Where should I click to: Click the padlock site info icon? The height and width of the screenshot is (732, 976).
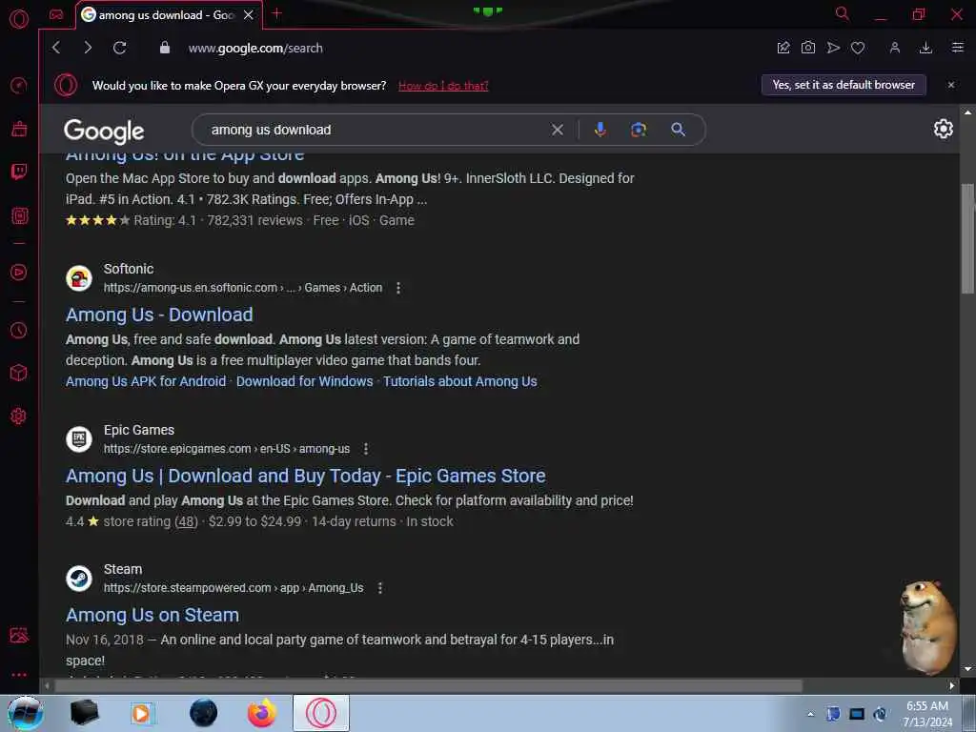click(x=165, y=48)
